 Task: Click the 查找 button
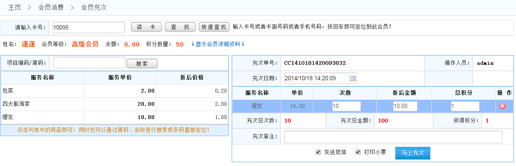(180, 27)
